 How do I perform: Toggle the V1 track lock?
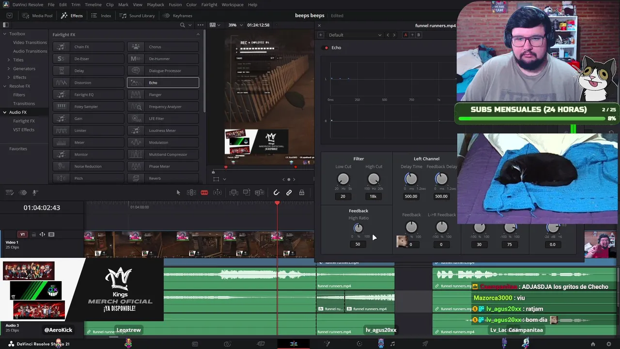(34, 235)
